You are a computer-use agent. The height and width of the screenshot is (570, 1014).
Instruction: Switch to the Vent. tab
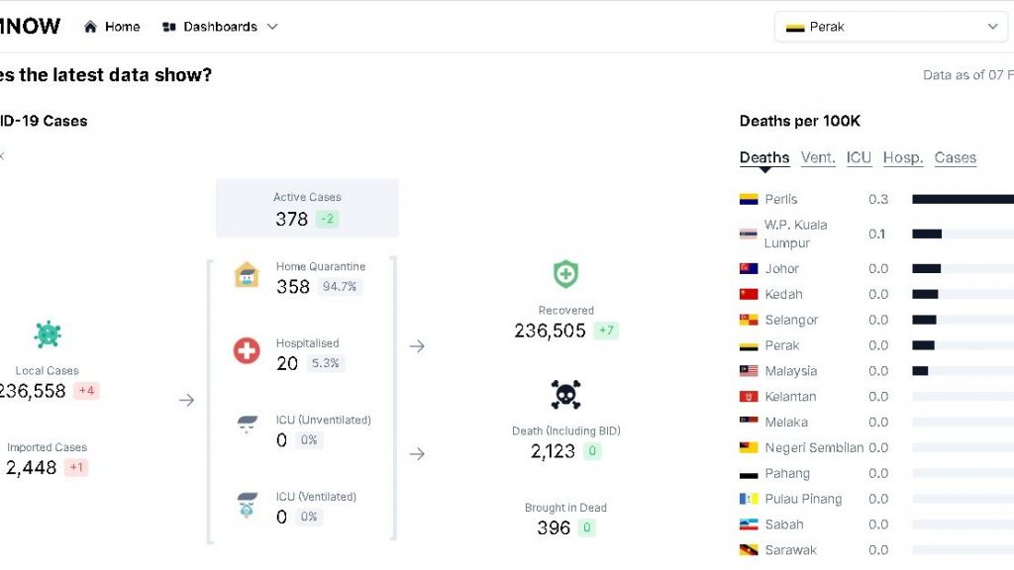818,157
